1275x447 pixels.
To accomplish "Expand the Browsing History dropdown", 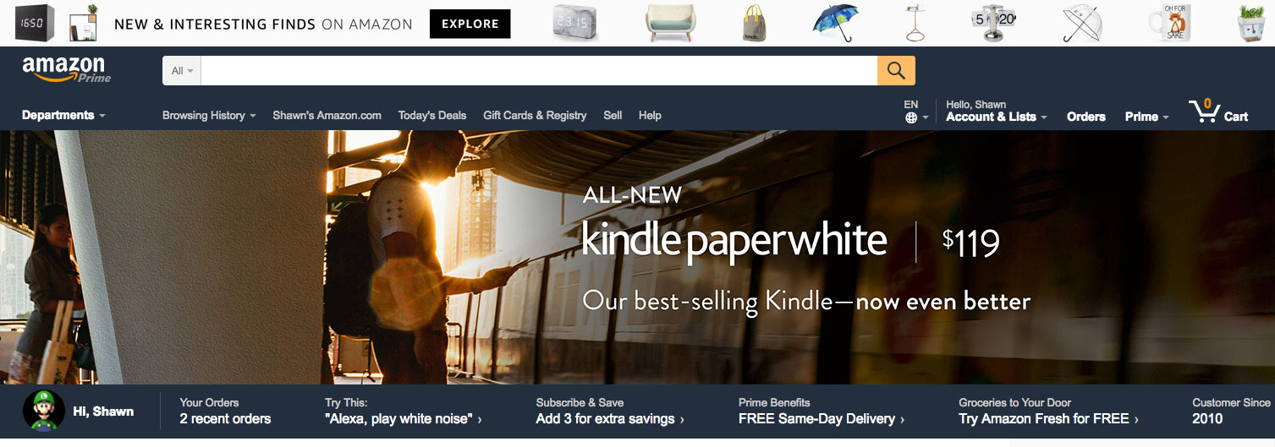I will 209,116.
